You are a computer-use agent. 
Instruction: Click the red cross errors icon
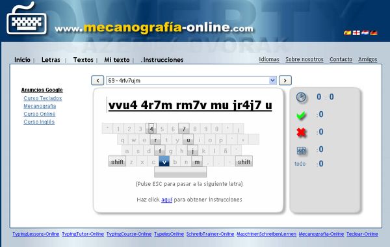(x=301, y=132)
